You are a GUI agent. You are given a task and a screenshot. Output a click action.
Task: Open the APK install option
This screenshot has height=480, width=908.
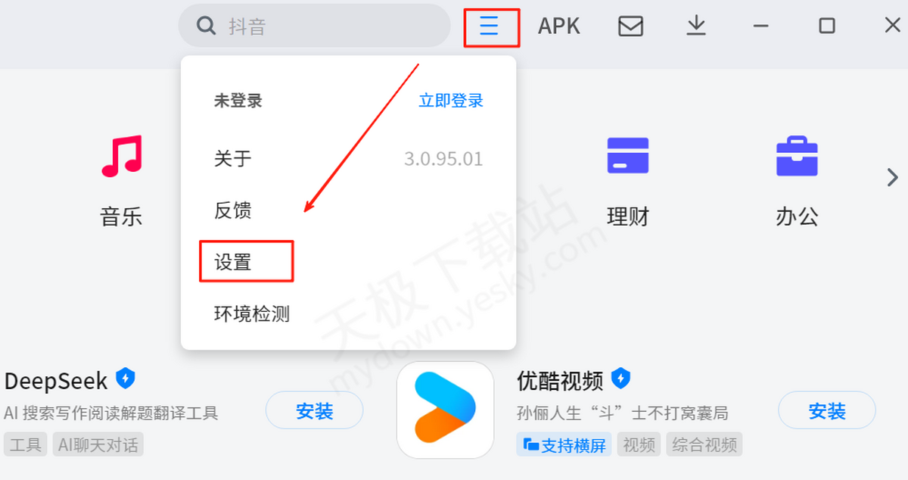pyautogui.click(x=558, y=26)
